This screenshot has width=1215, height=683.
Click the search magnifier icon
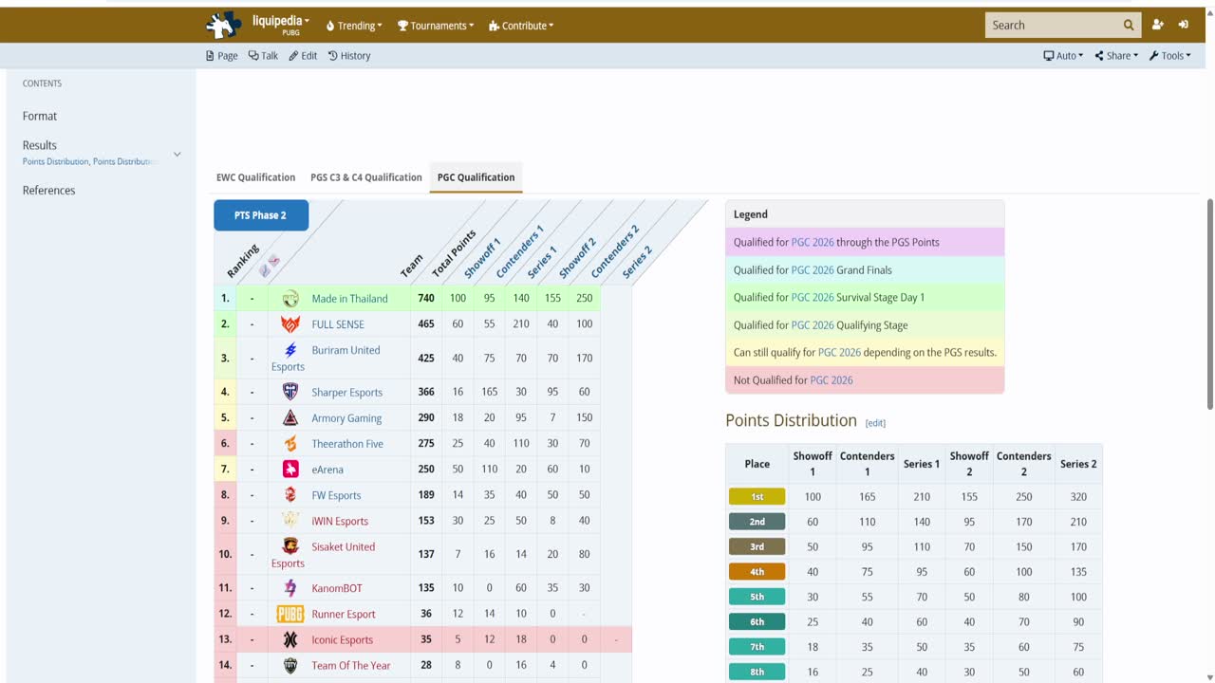(1129, 26)
